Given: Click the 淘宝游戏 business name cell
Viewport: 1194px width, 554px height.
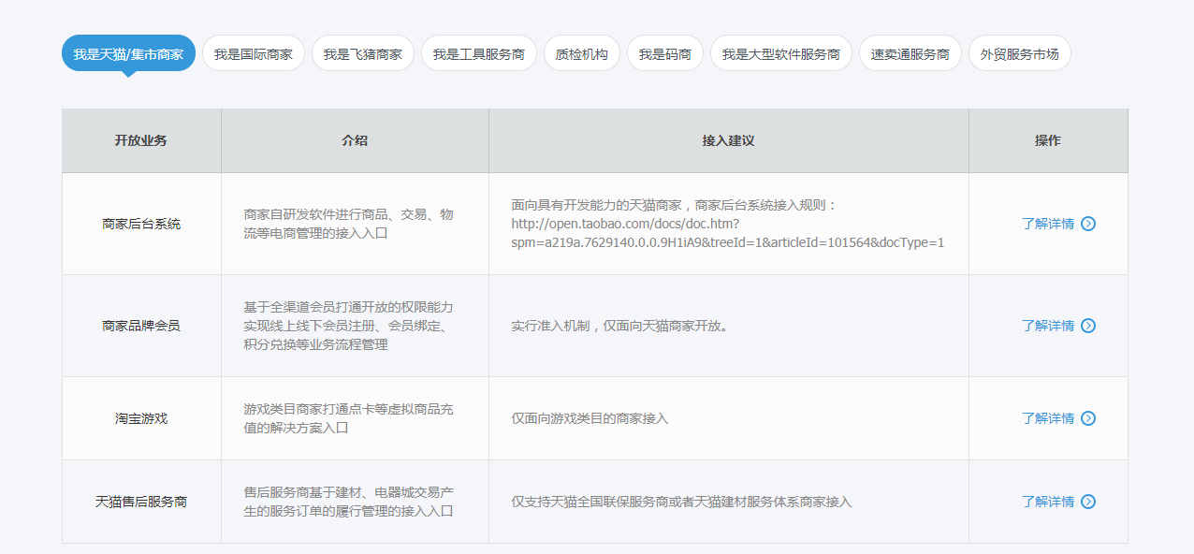Looking at the screenshot, I should pyautogui.click(x=141, y=418).
